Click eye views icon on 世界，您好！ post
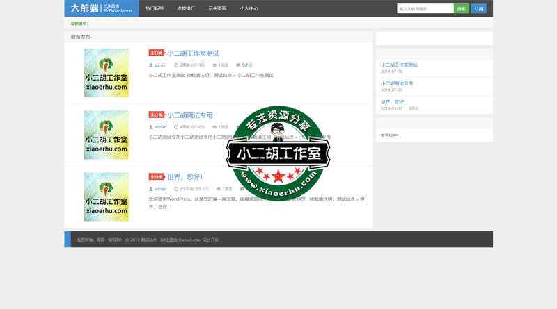This screenshot has width=557, height=309. coord(219,189)
